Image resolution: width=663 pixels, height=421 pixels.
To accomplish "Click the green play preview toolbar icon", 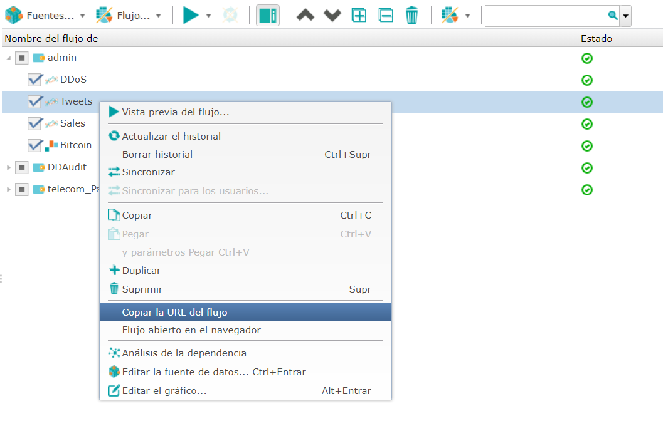I will click(191, 15).
